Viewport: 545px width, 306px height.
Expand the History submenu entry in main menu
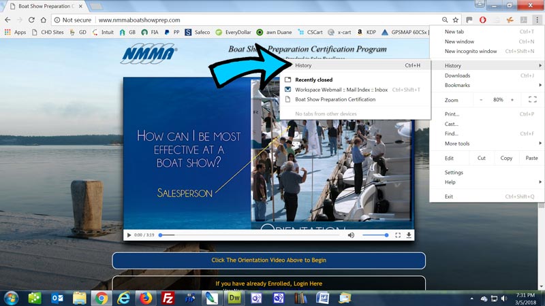pyautogui.click(x=486, y=65)
